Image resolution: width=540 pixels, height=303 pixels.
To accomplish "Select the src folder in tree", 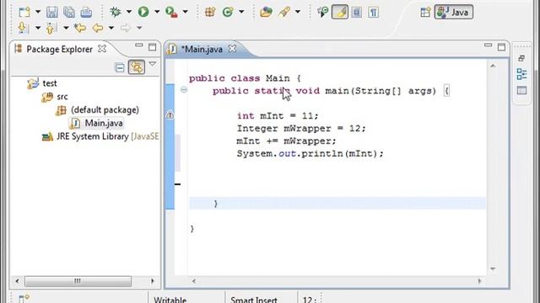I will pyautogui.click(x=55, y=97).
